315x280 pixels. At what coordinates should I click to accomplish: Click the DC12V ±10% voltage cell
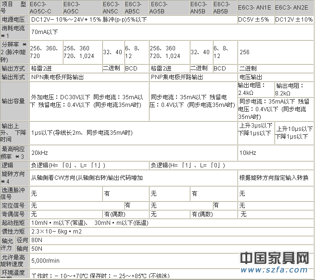[x=293, y=20]
